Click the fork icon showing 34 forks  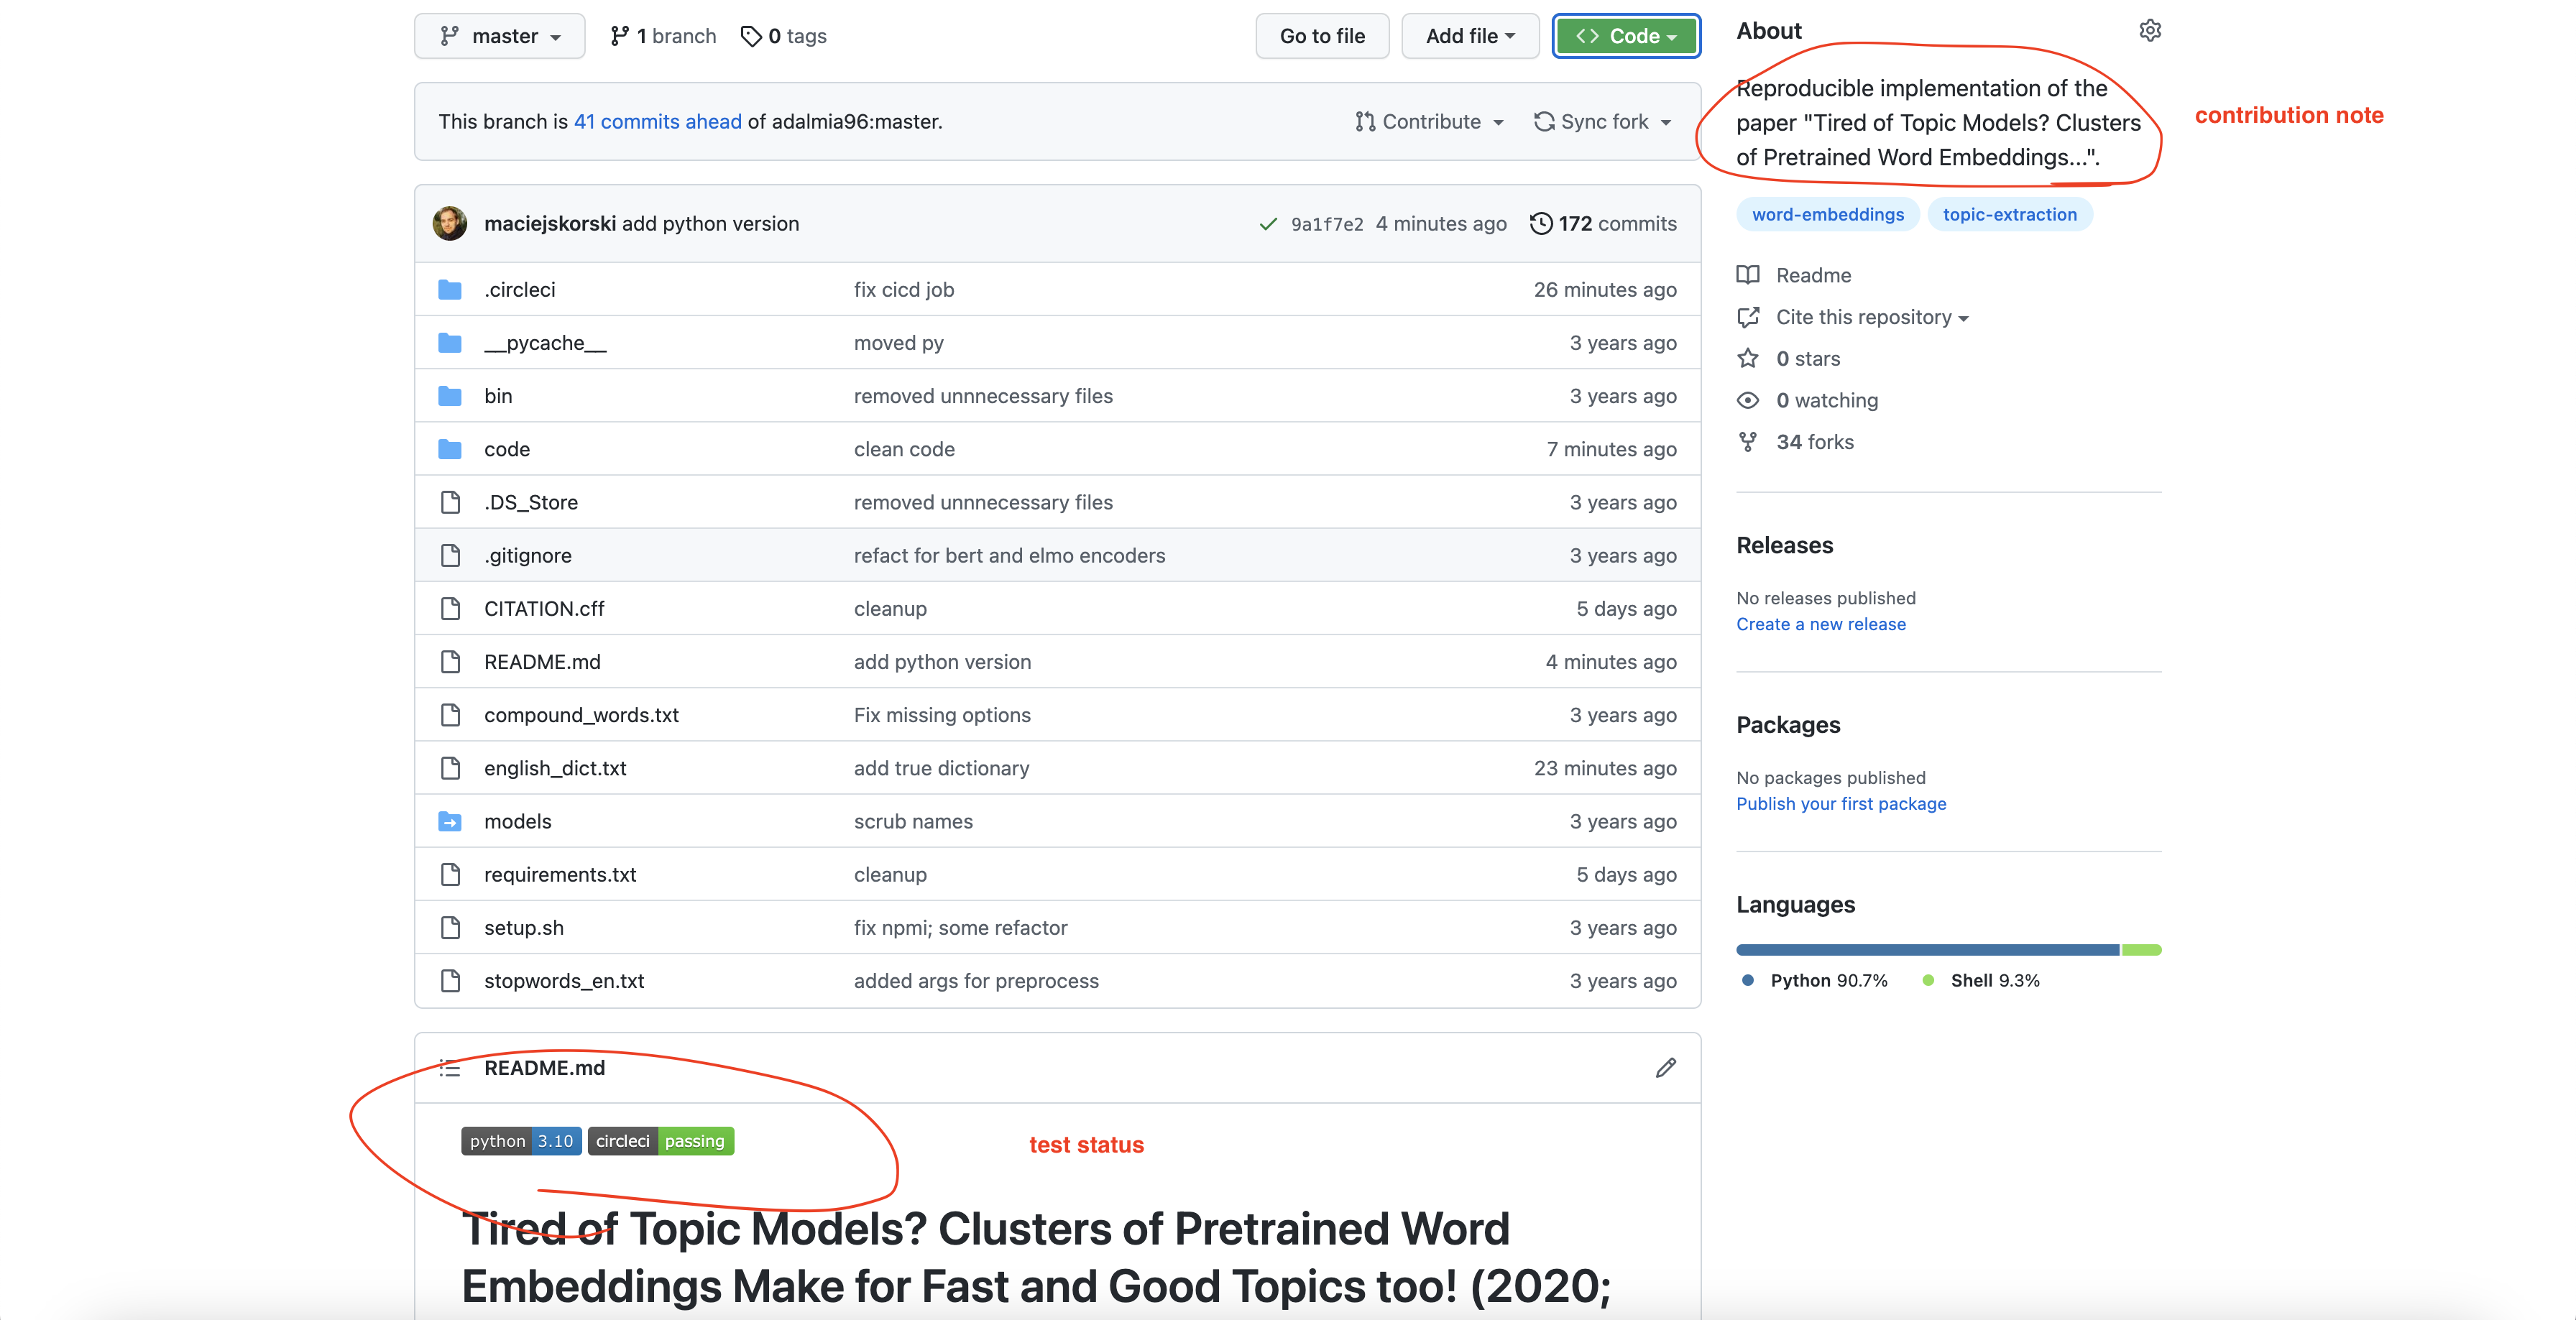(x=1749, y=441)
